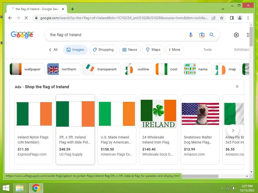258x193 pixels.
Task: Click vertical page scrollbar thumb
Action: coord(251,36)
